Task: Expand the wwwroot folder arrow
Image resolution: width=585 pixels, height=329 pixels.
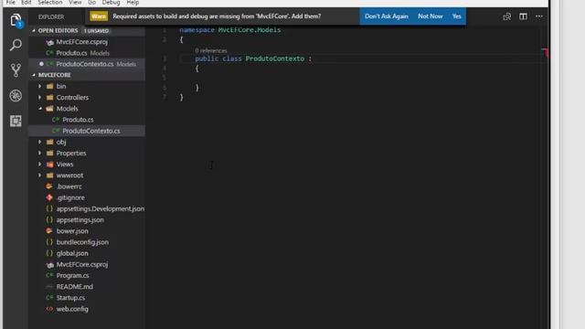Action: click(x=40, y=175)
